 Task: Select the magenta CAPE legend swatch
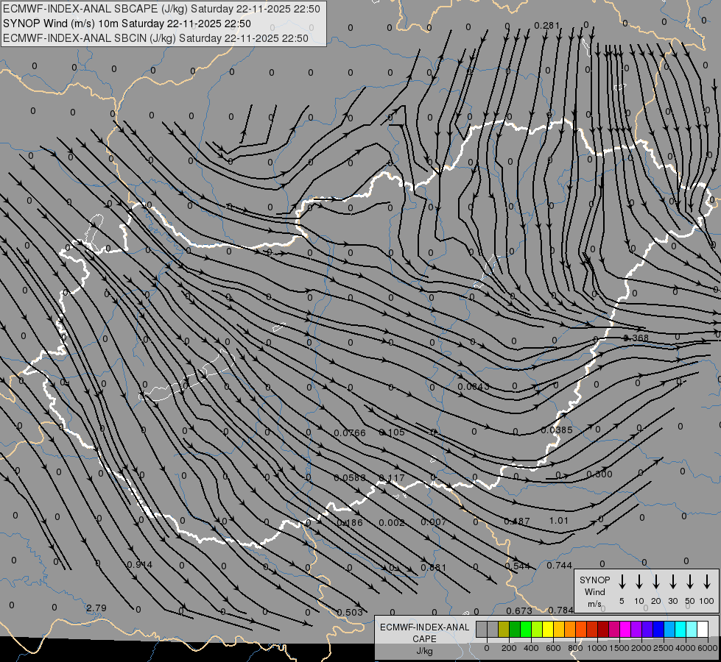pyautogui.click(x=625, y=629)
